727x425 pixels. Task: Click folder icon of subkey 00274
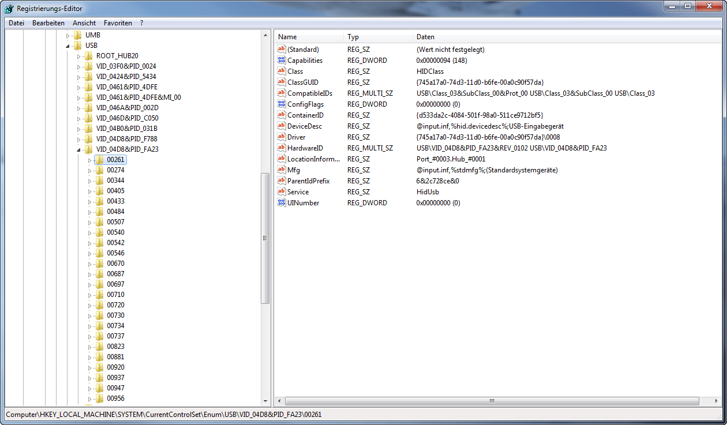(x=99, y=170)
